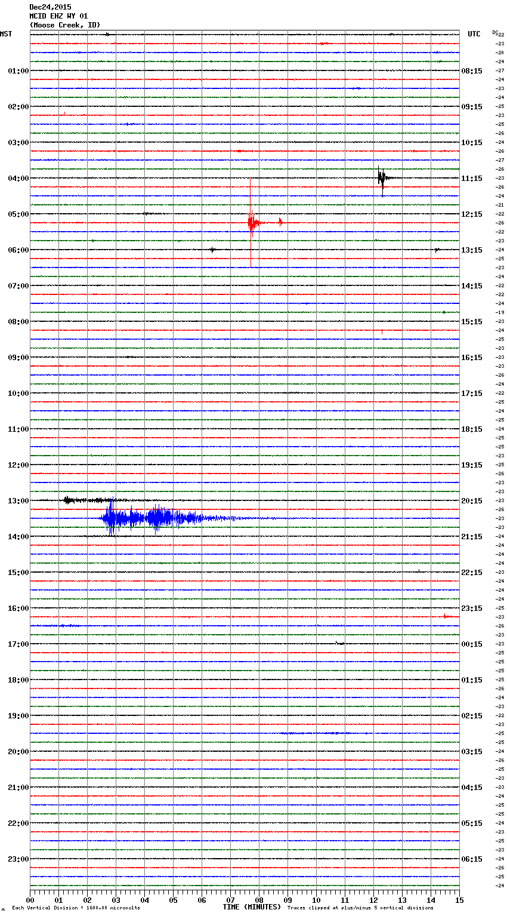Click the 12:15 UTC row label
The width and height of the screenshot is (507, 916).
(472, 214)
